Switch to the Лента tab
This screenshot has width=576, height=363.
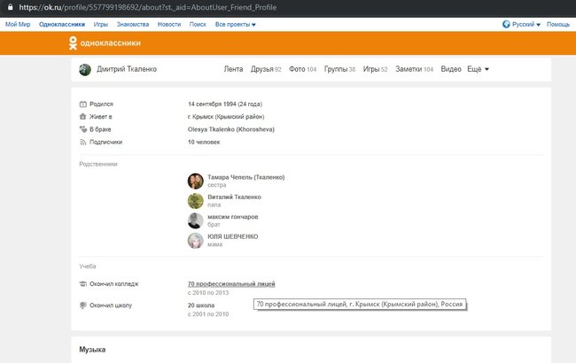click(233, 69)
